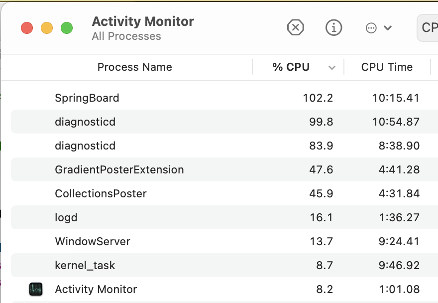Image resolution: width=438 pixels, height=303 pixels.
Task: Sort by CPU Time column header
Action: tap(387, 67)
